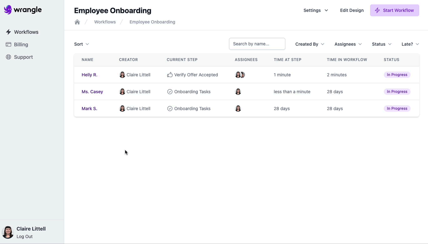Viewport: 428px width, 244px height.
Task: Click the home icon in breadcrumb
Action: 77,22
